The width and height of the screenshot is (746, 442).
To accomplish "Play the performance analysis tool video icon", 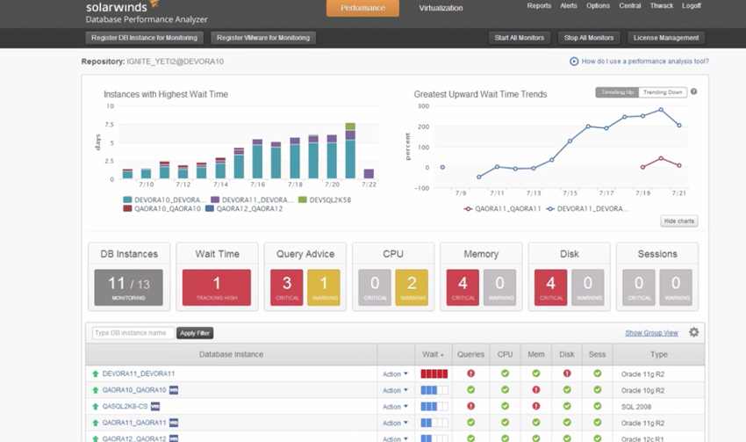I will pos(574,62).
